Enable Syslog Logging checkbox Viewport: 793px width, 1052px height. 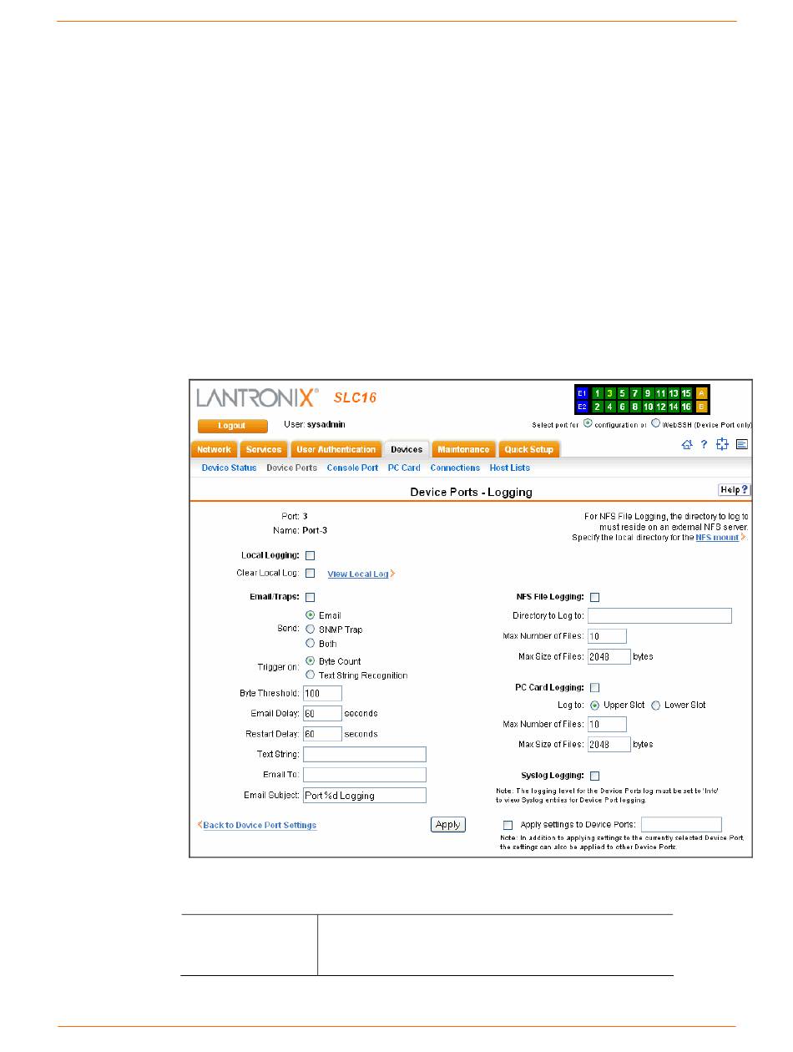point(595,776)
